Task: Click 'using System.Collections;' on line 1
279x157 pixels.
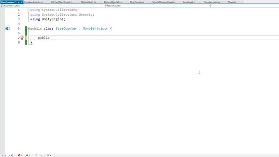Action: coord(54,10)
